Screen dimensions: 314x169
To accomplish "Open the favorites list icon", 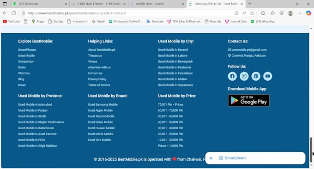I will 272,13.
